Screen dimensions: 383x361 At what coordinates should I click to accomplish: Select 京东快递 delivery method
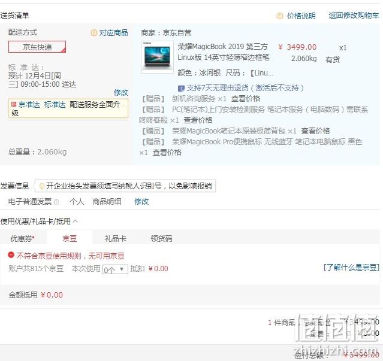pyautogui.click(x=37, y=47)
